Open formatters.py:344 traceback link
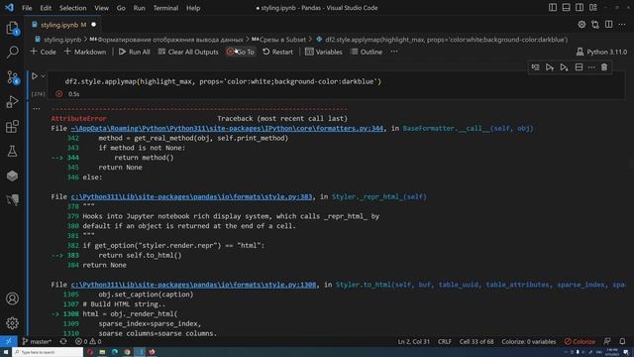634x357 pixels. click(x=227, y=128)
